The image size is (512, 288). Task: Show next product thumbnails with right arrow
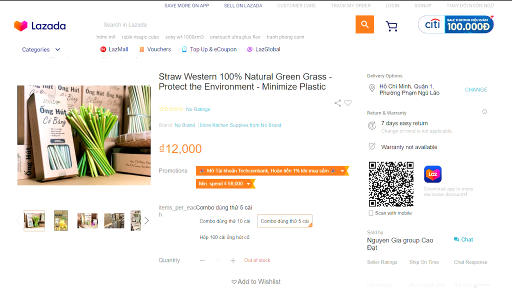click(146, 220)
